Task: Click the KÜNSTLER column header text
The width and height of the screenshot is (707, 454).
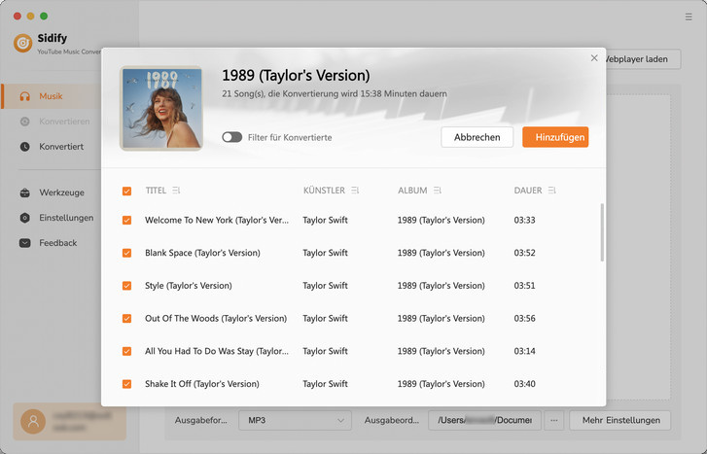Action: (x=324, y=191)
